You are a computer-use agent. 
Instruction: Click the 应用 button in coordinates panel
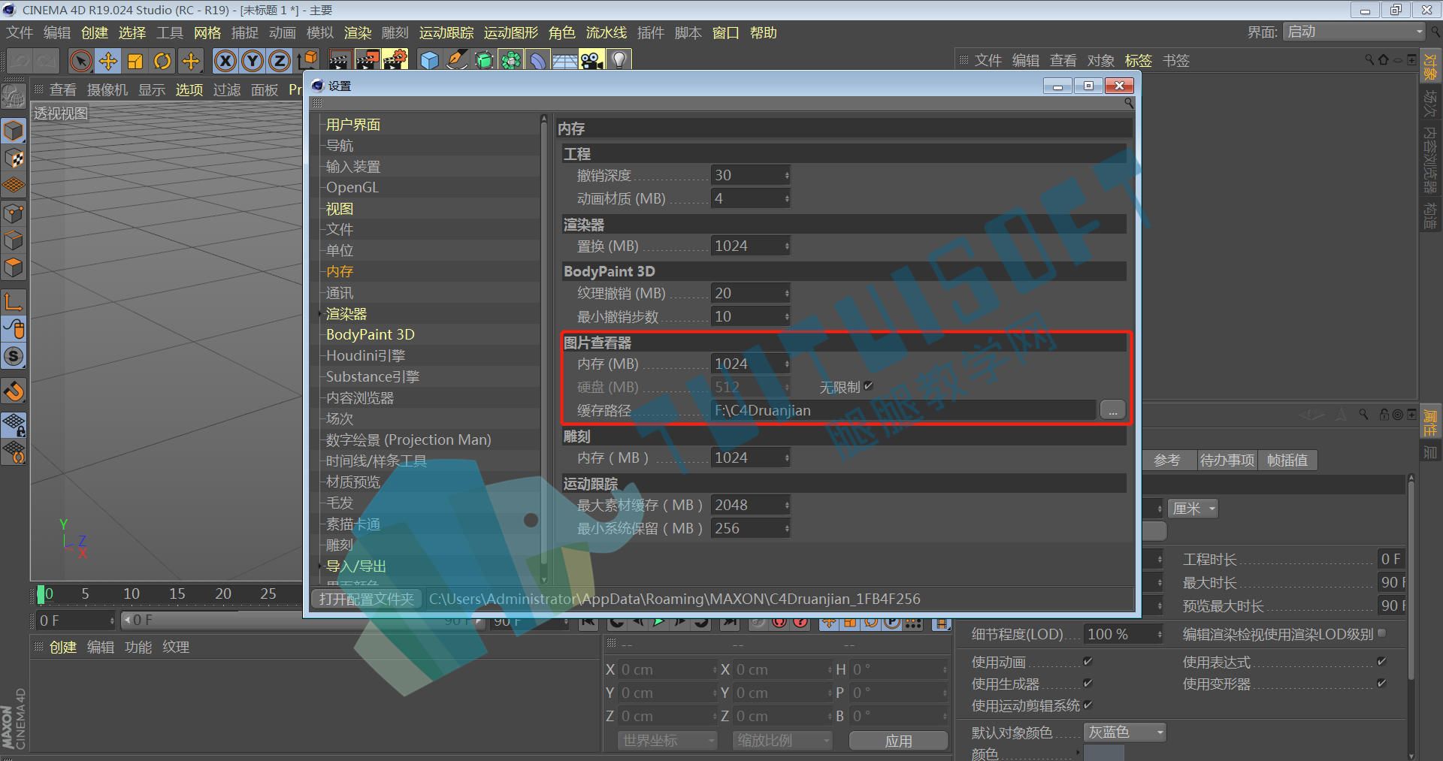pos(898,741)
